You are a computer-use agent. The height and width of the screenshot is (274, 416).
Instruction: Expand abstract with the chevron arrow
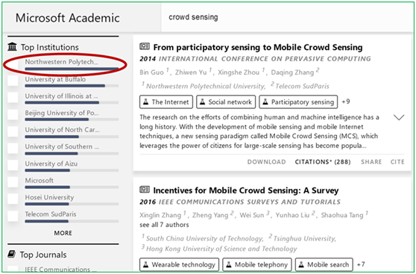pos(399,117)
